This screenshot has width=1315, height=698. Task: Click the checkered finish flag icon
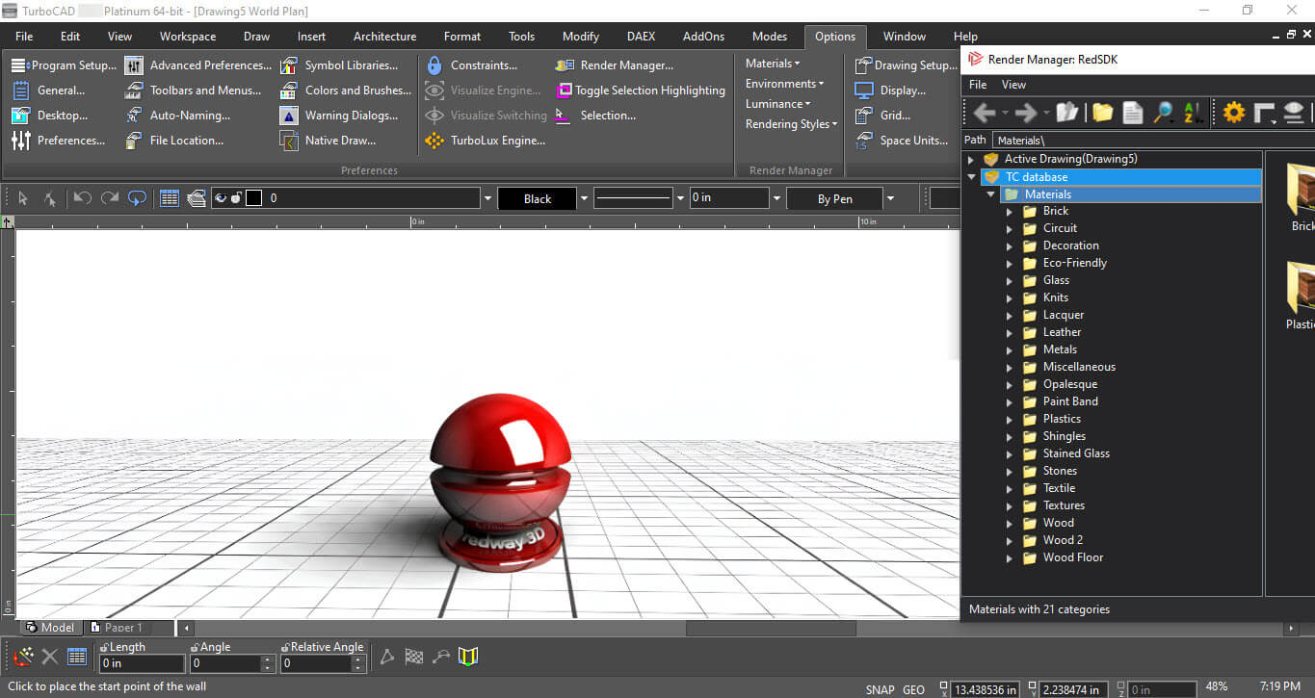pos(414,658)
